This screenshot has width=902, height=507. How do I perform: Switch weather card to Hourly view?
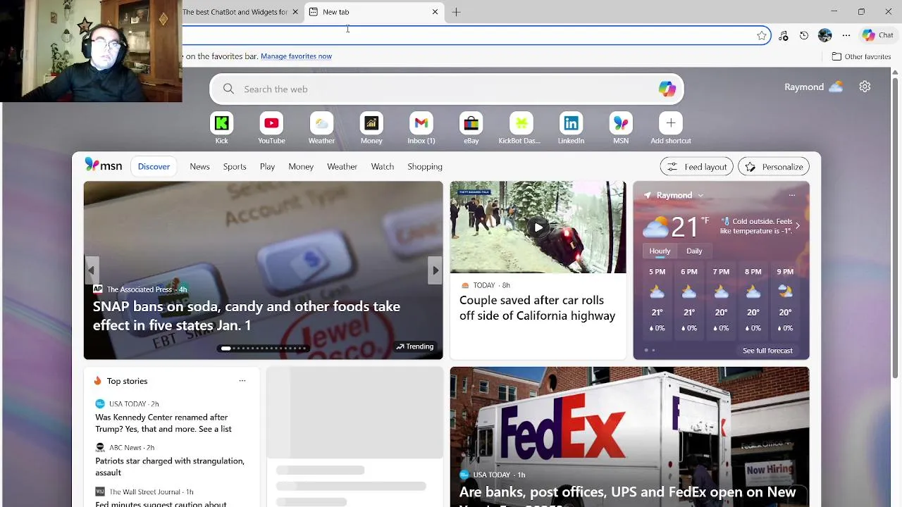coord(660,251)
